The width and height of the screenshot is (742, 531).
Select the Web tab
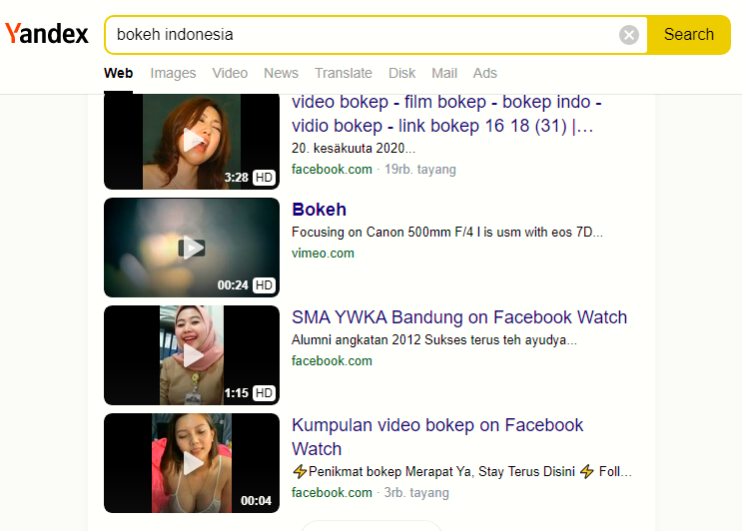(118, 73)
